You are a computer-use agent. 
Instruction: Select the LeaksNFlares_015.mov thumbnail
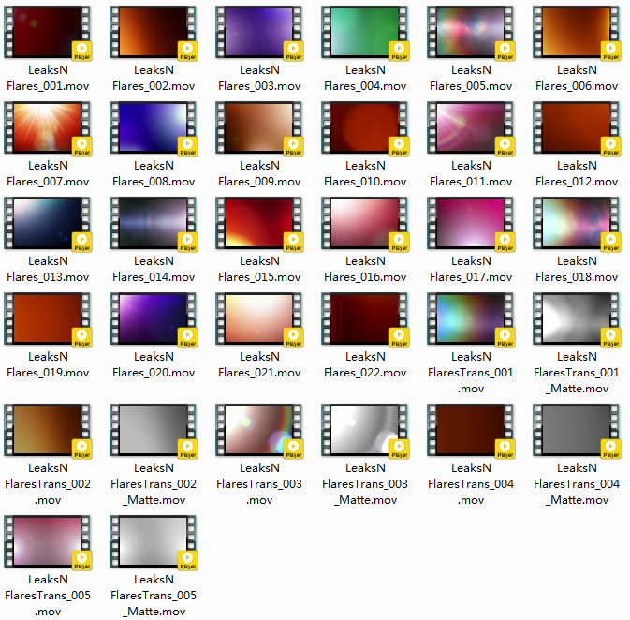258,223
